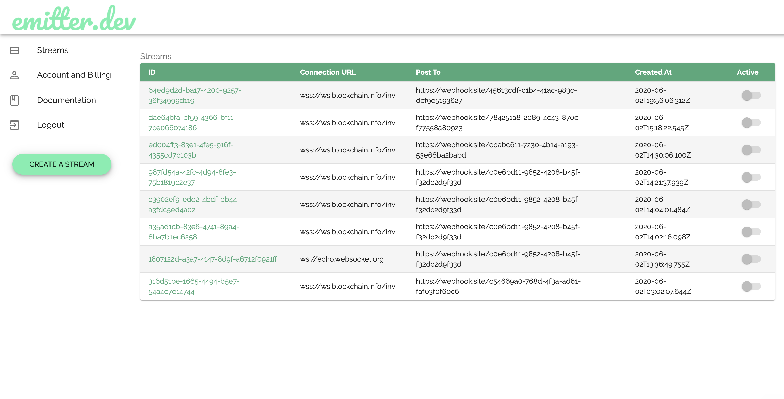The width and height of the screenshot is (784, 399).
Task: Toggle active switch for stream a35ad1cb
Action: tap(751, 232)
